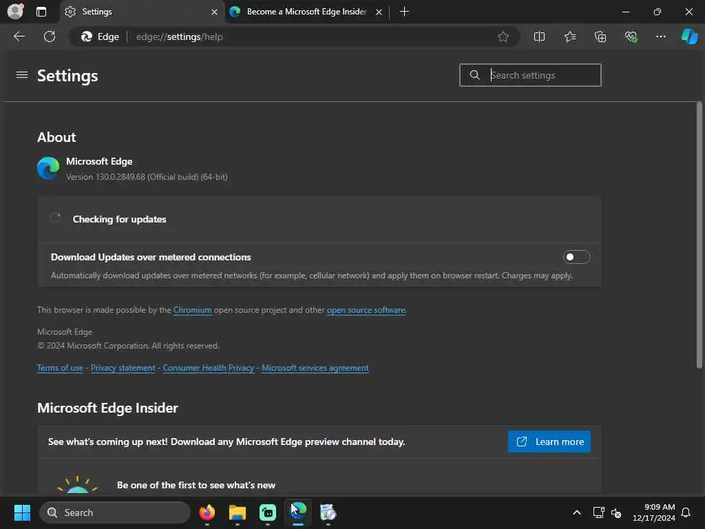This screenshot has height=529, width=705.
Task: Close the Settings tab
Action: tap(215, 12)
